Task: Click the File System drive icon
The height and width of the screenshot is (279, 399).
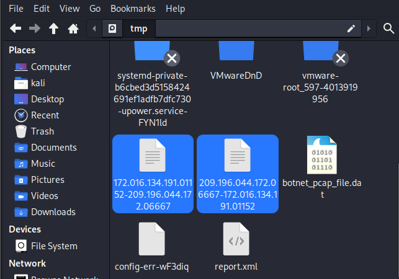Action: point(21,246)
